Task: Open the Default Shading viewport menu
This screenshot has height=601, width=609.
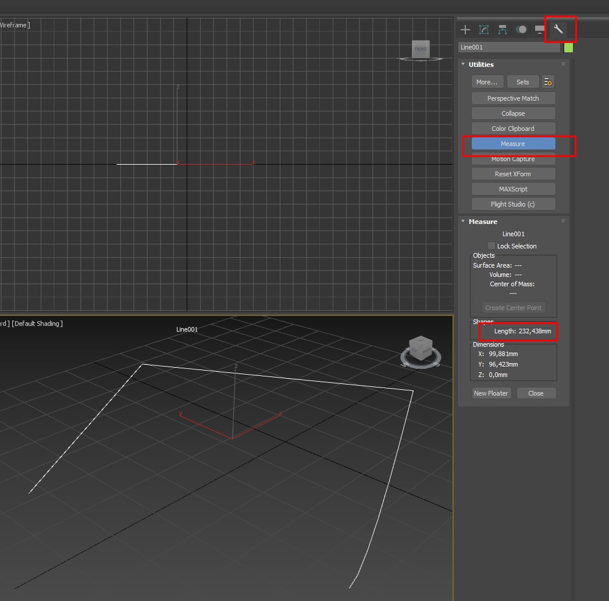Action: (x=37, y=323)
